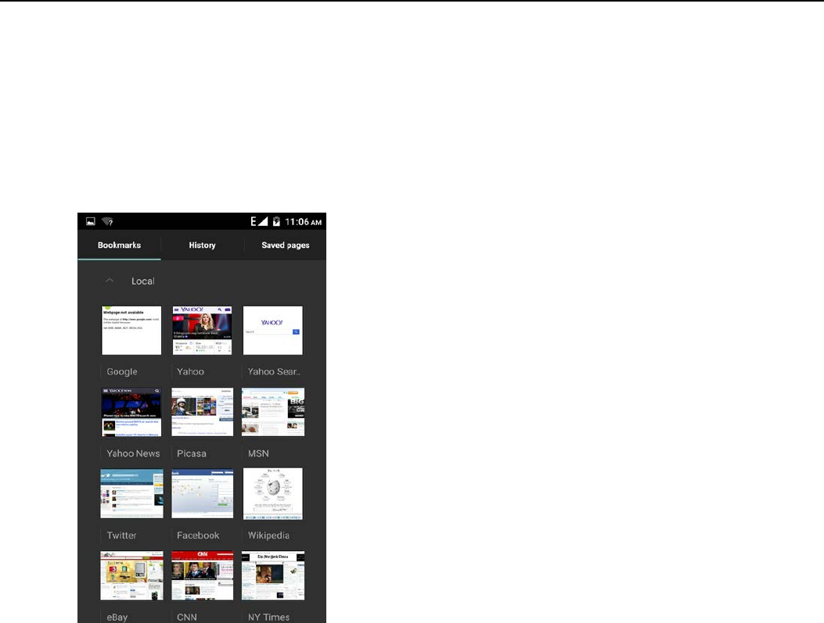The height and width of the screenshot is (623, 824).
Task: Switch to the Bookmarks tab
Action: coord(119,245)
